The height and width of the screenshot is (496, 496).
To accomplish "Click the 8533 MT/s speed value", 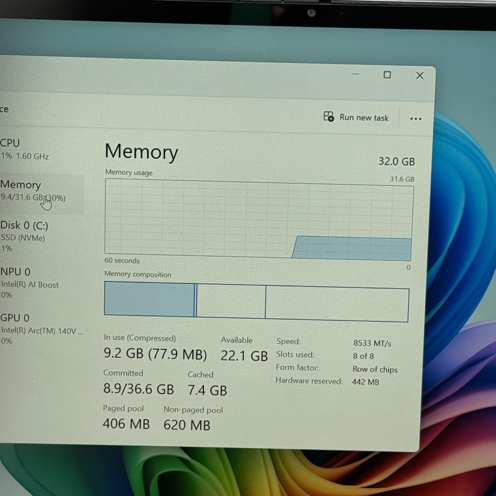I will [x=372, y=343].
